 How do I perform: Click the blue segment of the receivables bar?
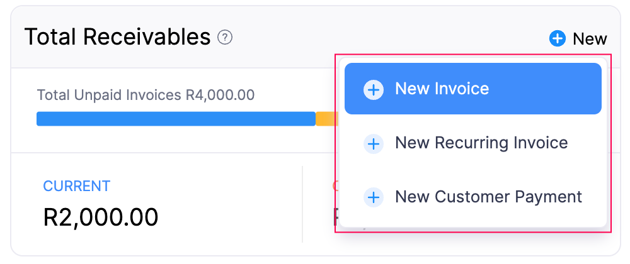coord(176,119)
